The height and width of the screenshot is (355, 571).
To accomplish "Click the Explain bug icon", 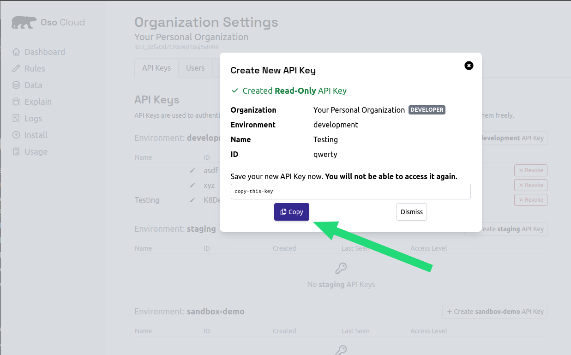I will (x=16, y=102).
